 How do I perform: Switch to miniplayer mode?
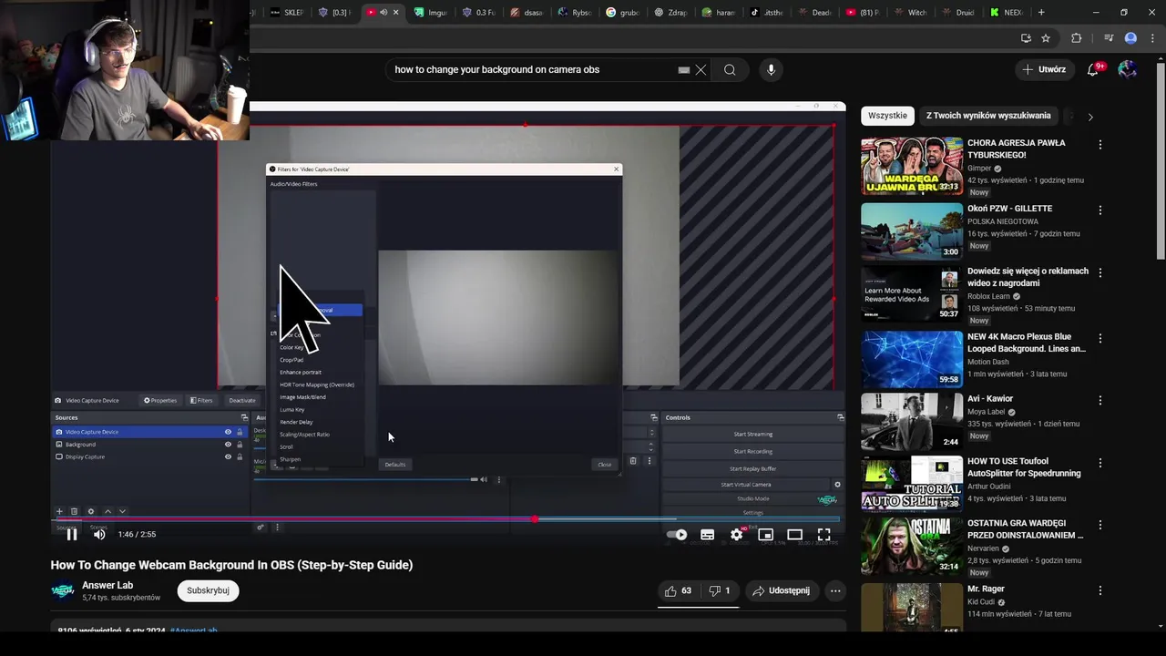pyautogui.click(x=765, y=535)
